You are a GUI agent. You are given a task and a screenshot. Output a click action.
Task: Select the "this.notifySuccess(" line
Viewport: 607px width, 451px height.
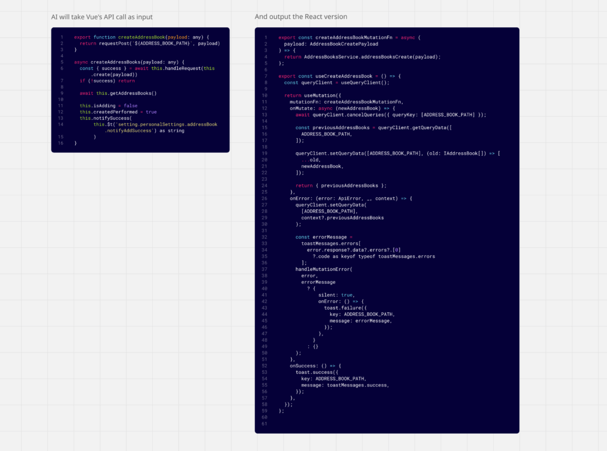(x=106, y=118)
